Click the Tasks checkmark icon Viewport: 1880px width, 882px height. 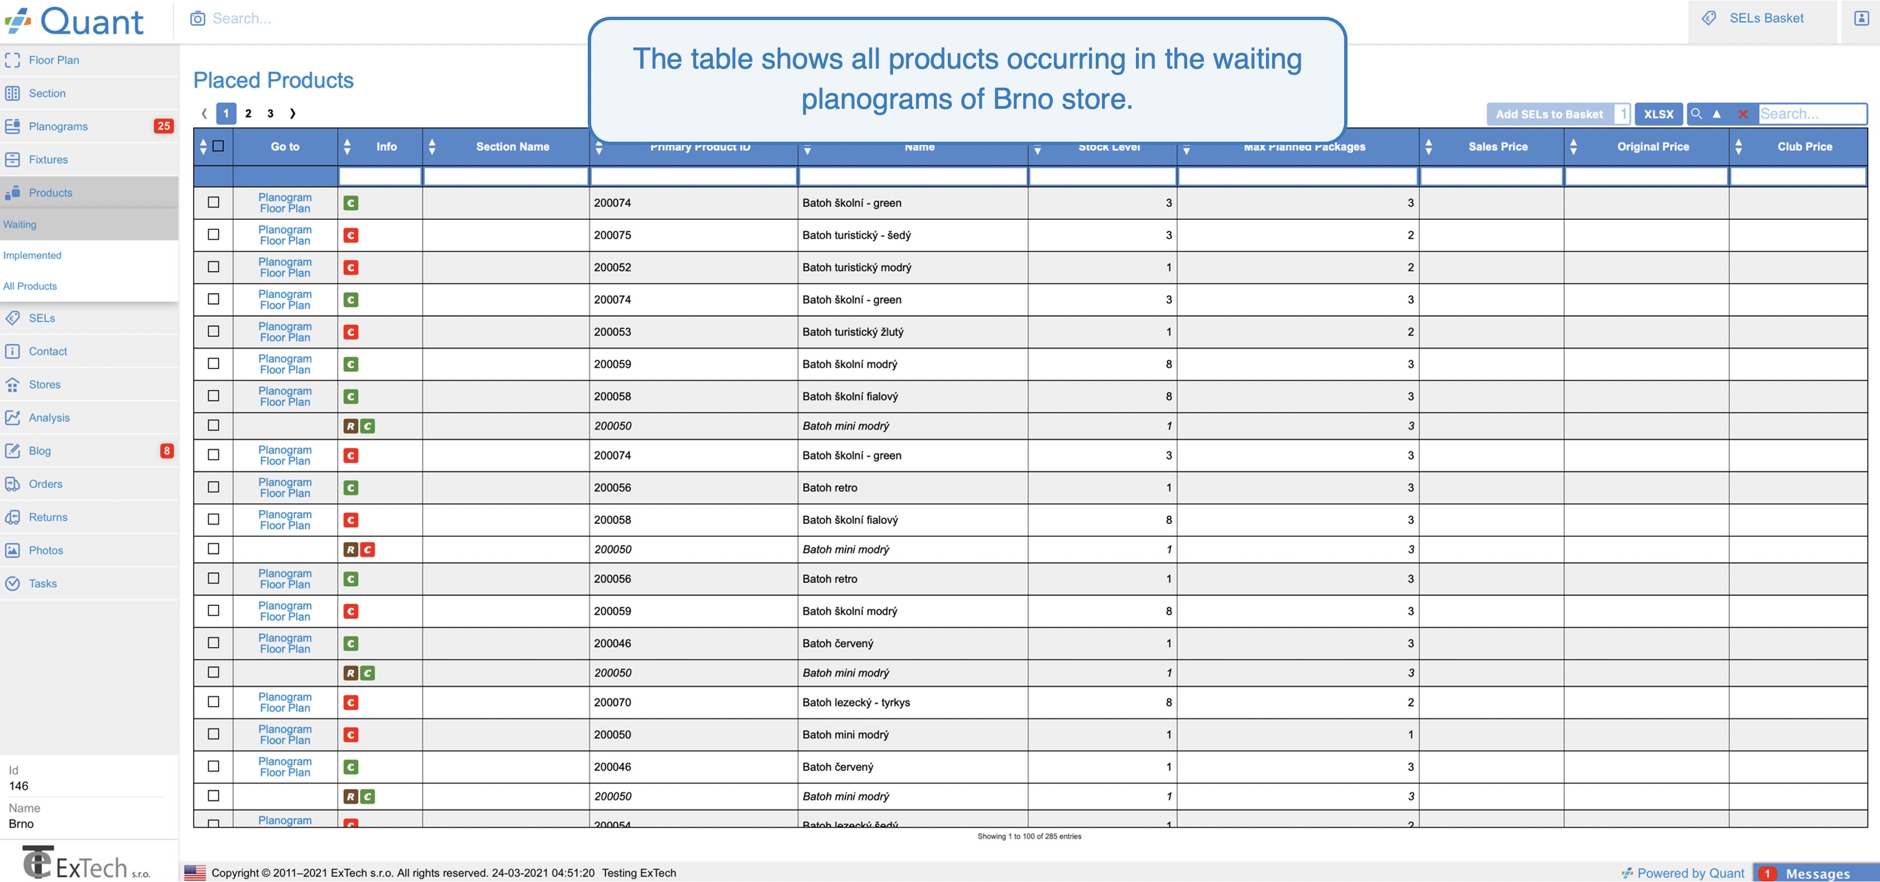[12, 584]
